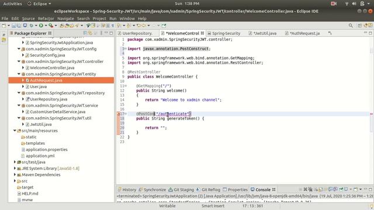This screenshot has width=374, height=210.
Task: Select SecurityConfig.java in Package Explorer
Action: 47,55
